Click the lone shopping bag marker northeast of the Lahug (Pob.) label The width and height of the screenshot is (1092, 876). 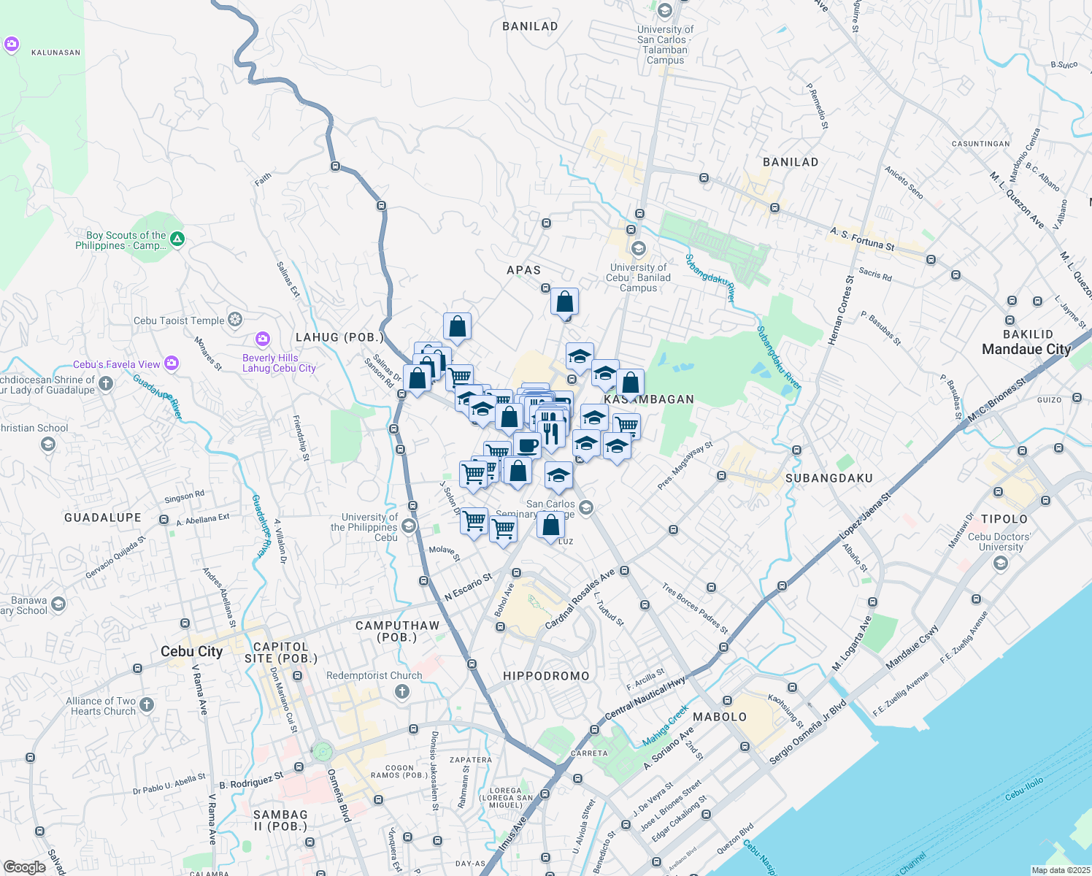(x=457, y=328)
